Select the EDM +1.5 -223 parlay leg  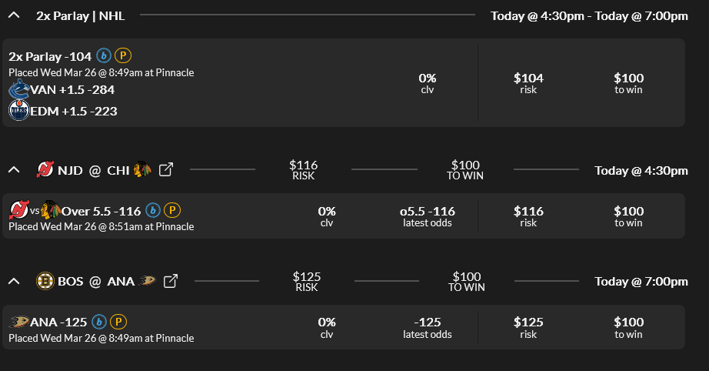73,111
